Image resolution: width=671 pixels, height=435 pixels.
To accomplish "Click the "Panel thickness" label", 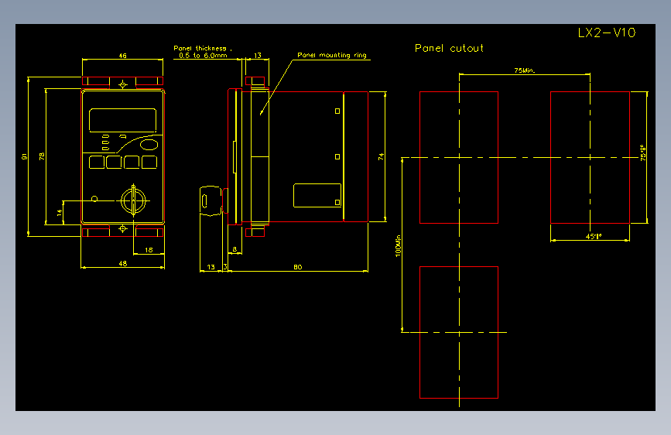I will click(200, 49).
